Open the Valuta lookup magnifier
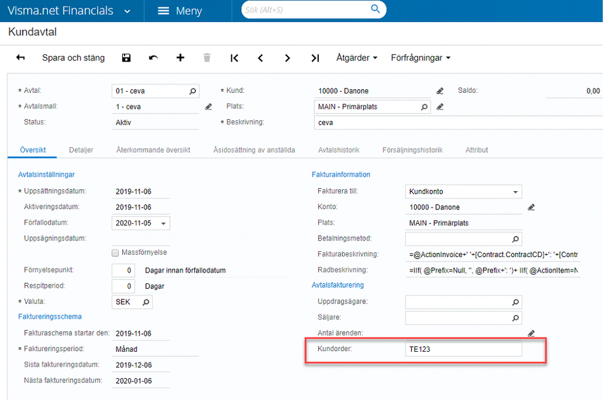 146,302
